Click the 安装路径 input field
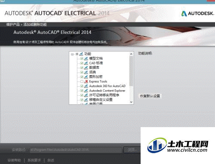The height and width of the screenshot is (164, 215). (x=76, y=150)
